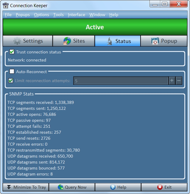The image size is (190, 194).
Task: Minimize the Connection Keeper window
Action: click(155, 4)
